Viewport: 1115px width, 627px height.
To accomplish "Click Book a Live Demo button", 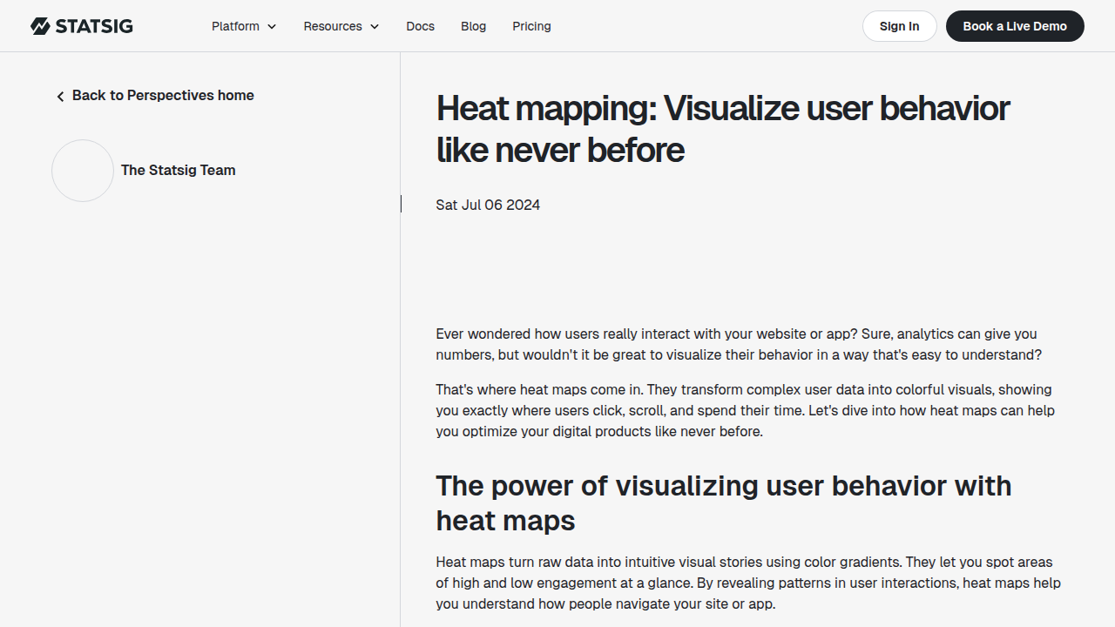I will 1015,26.
